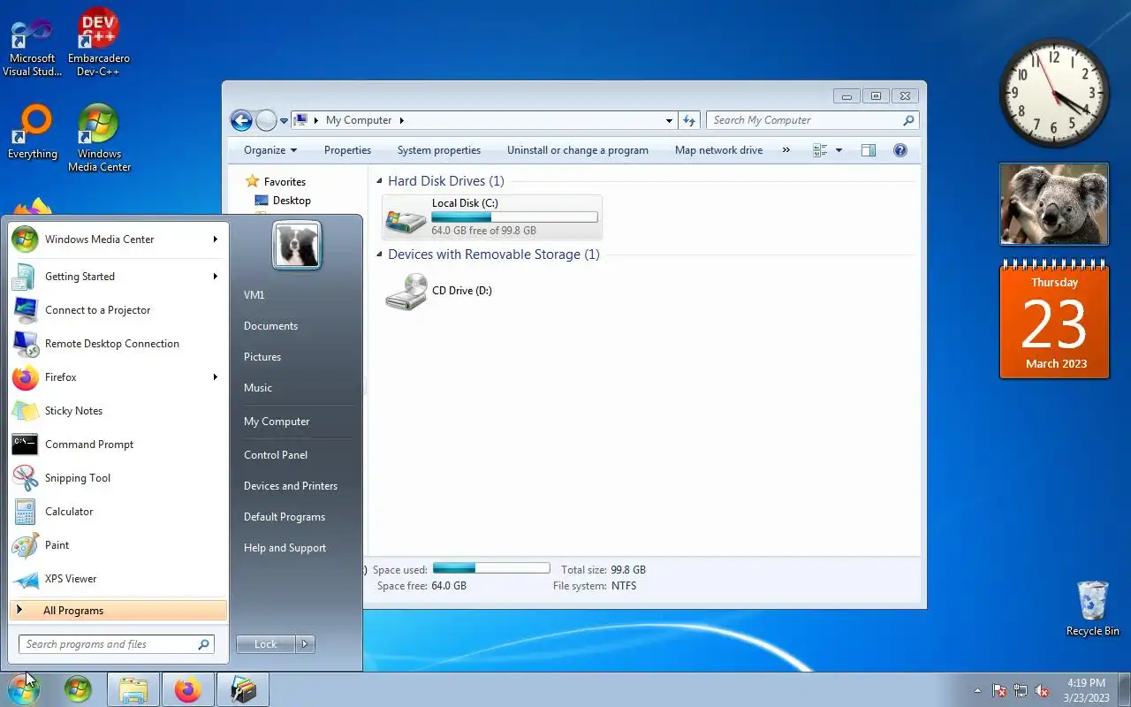Viewport: 1131px width, 707px height.
Task: Expand Getting Started submenu arrow
Action: coord(215,277)
